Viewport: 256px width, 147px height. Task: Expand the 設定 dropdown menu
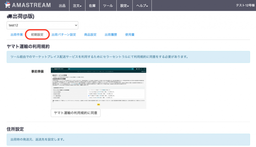124,6
